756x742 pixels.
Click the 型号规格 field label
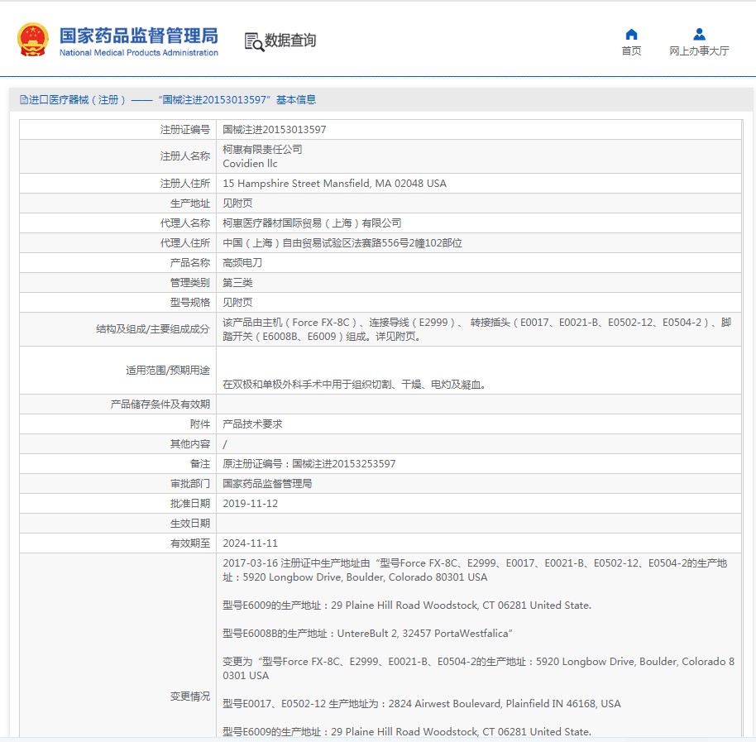190,302
